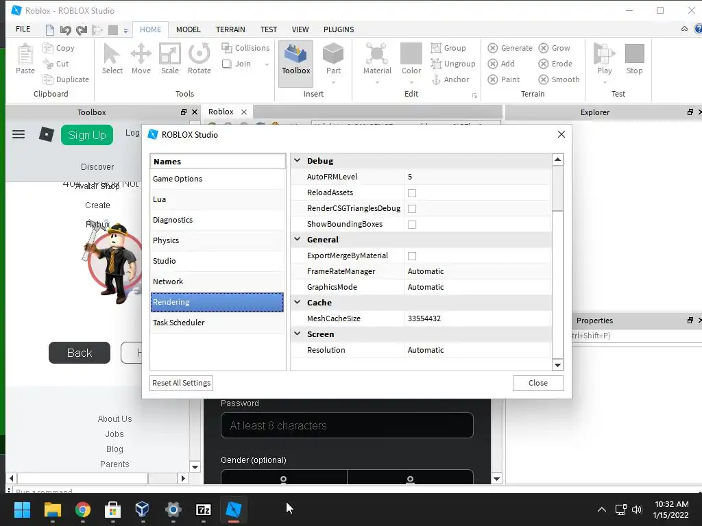Switch to the PLUGINS ribbon tab
The image size is (702, 526).
(x=339, y=29)
